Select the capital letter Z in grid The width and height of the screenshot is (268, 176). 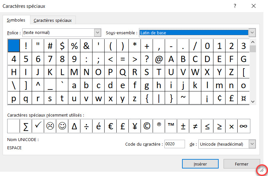click(231, 72)
